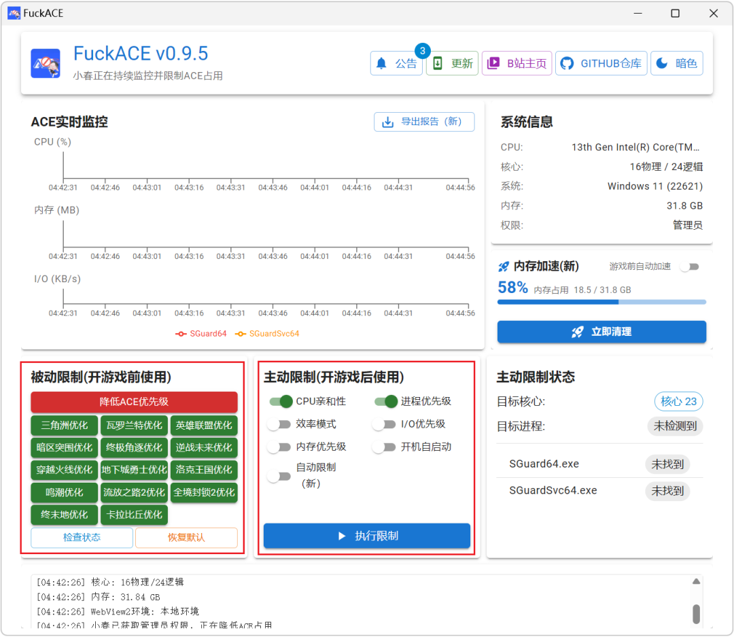Screen dimensions: 734x637
Task: Open the GITHUB仓库 repository button
Action: 601,63
